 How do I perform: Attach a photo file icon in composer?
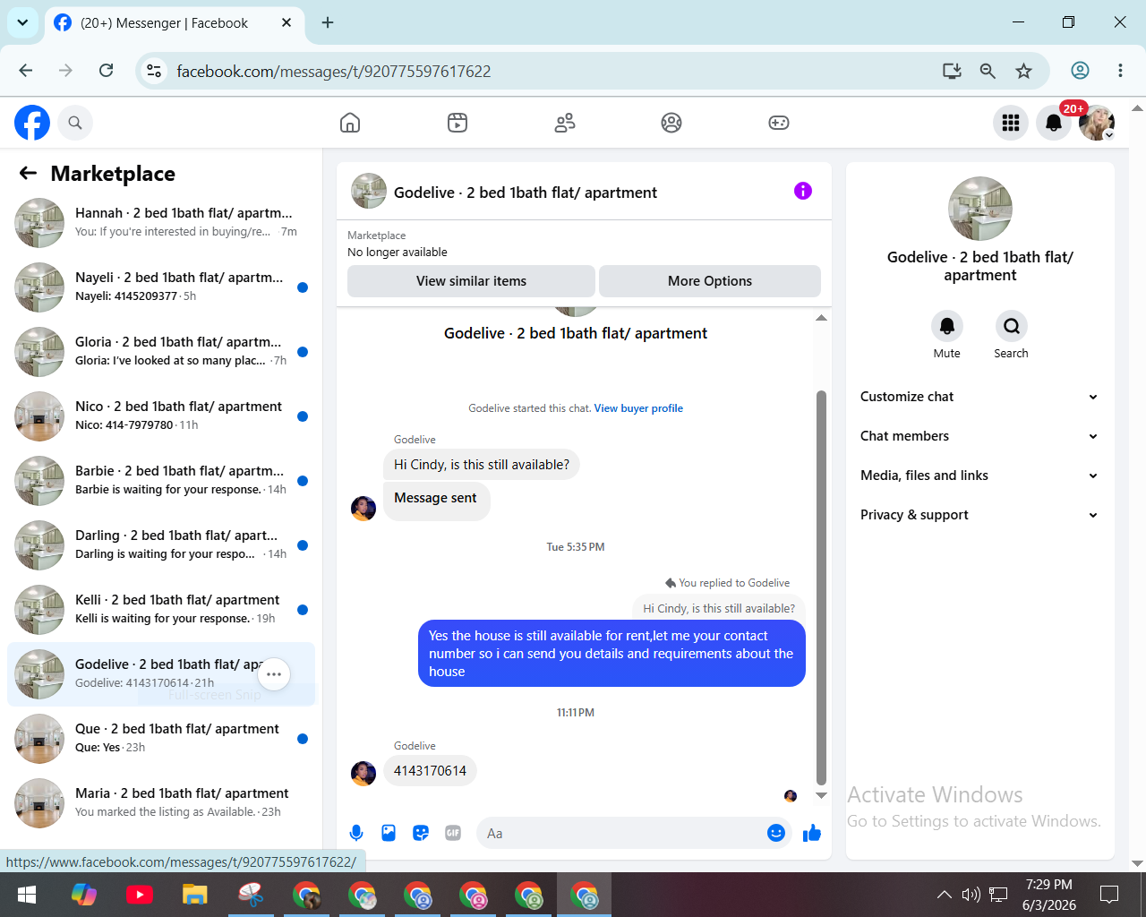click(x=389, y=833)
